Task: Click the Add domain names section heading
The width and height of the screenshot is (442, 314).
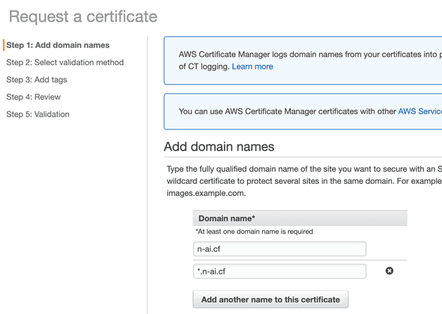Action: 219,147
